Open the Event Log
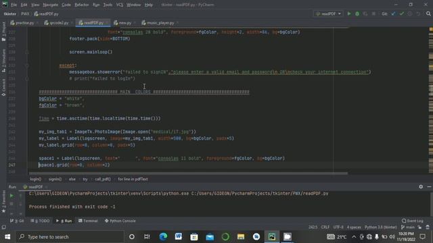433x243 pixels. (x=413, y=221)
